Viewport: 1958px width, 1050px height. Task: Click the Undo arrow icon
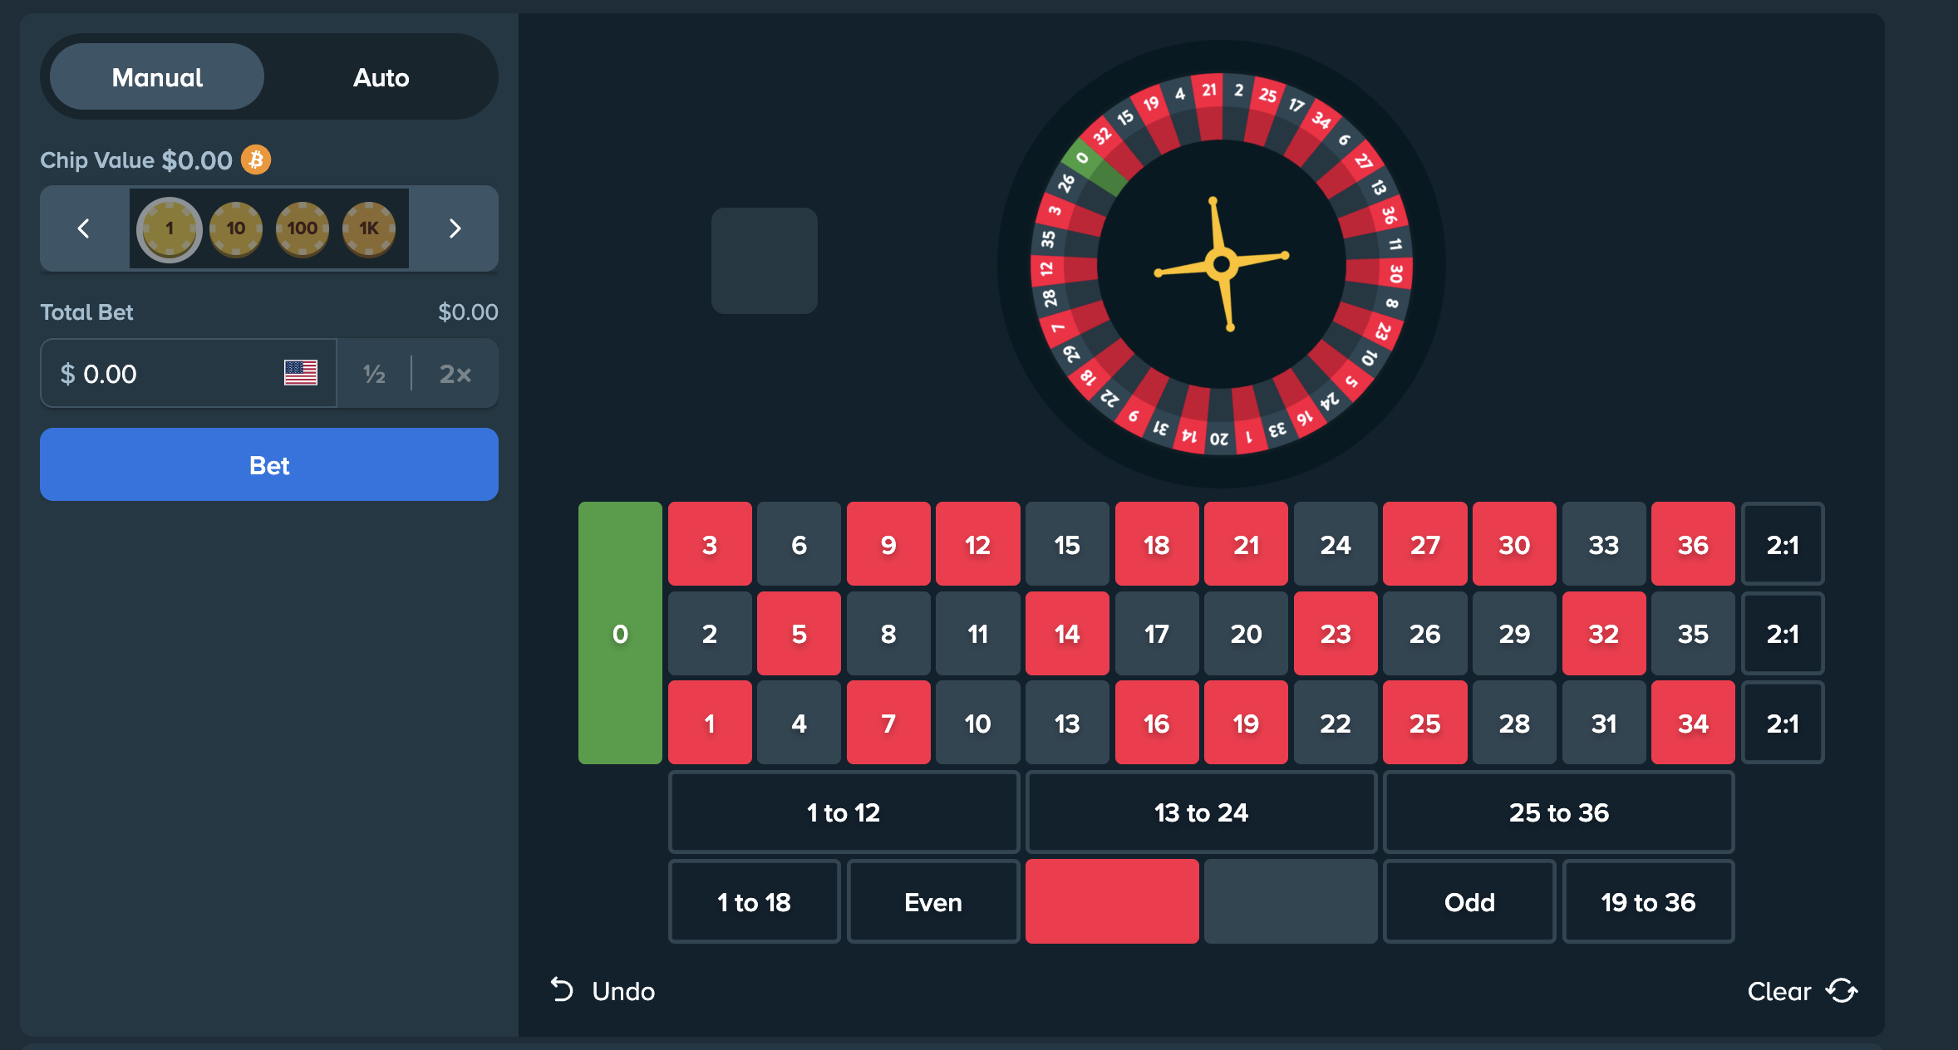tap(562, 990)
